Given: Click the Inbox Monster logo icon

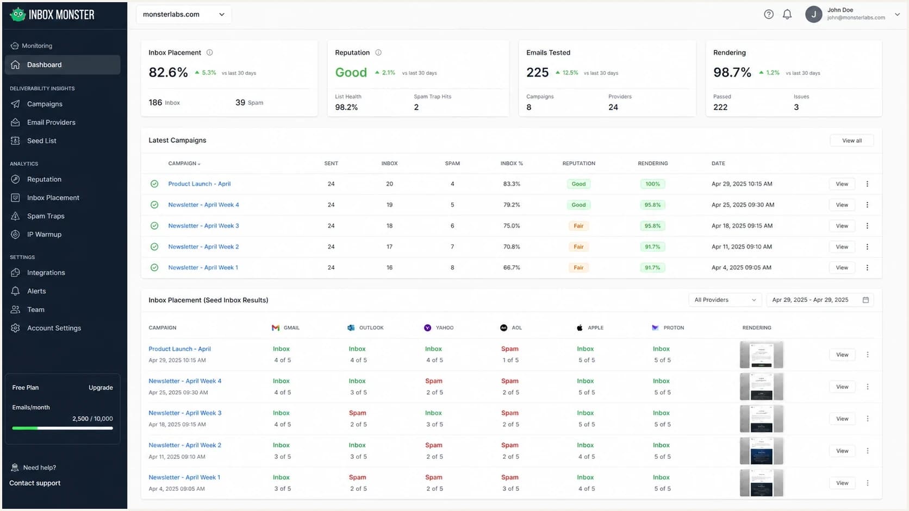Looking at the screenshot, I should click(17, 15).
